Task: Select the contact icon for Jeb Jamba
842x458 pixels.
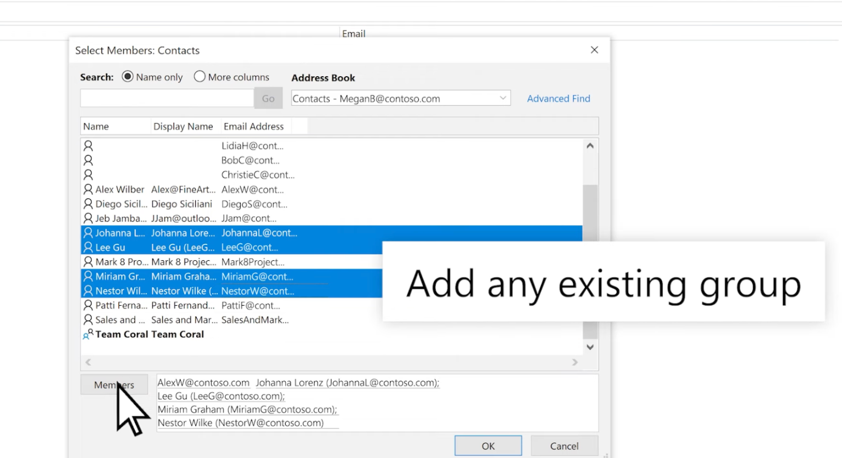Action: click(x=88, y=218)
